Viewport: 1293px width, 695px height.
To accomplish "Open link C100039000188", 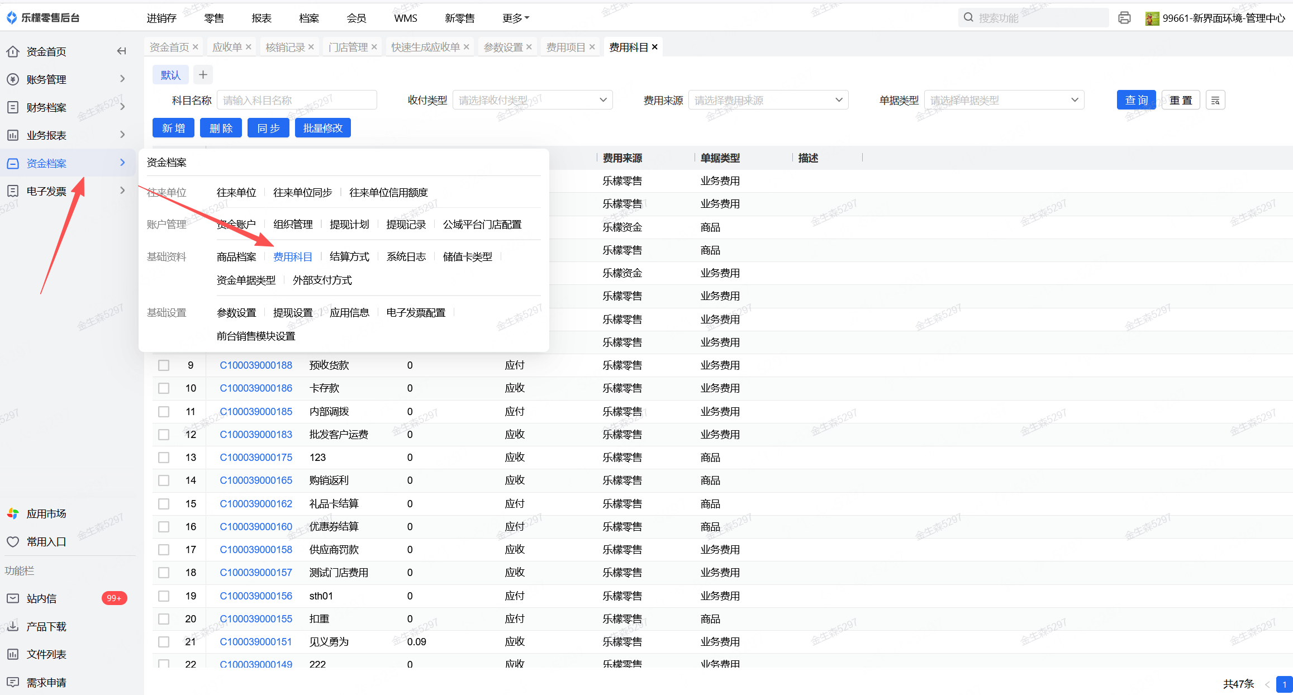I will tap(256, 365).
